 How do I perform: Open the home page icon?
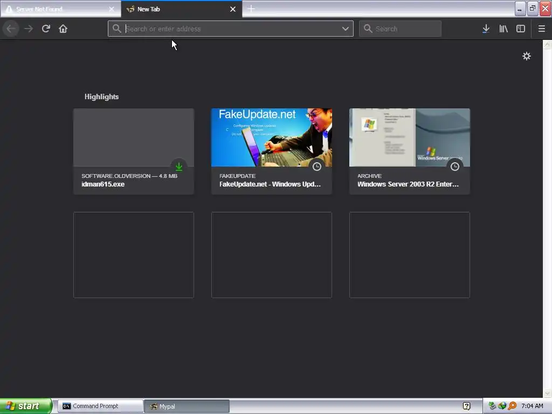[x=63, y=29]
